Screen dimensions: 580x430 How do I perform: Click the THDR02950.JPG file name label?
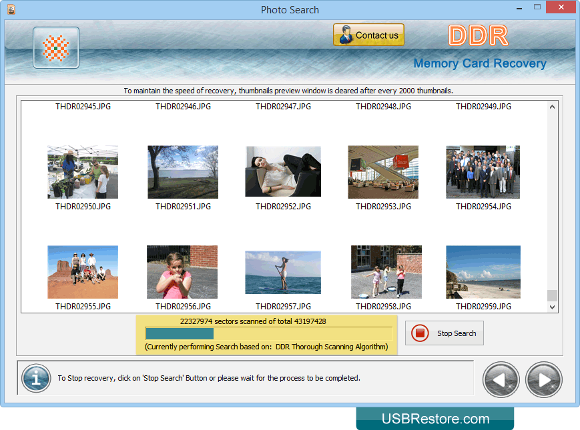(x=83, y=207)
